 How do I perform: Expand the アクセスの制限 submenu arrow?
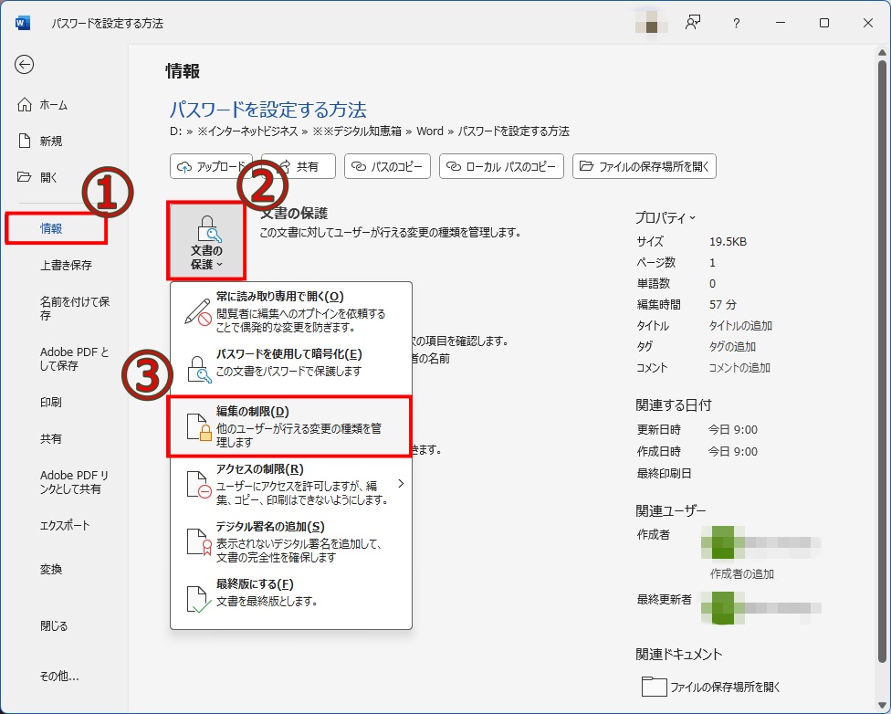point(400,483)
